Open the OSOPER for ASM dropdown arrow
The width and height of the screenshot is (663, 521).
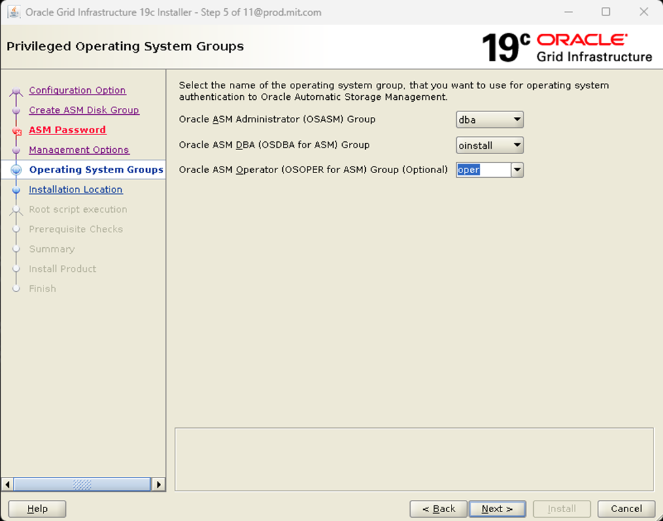tap(517, 170)
